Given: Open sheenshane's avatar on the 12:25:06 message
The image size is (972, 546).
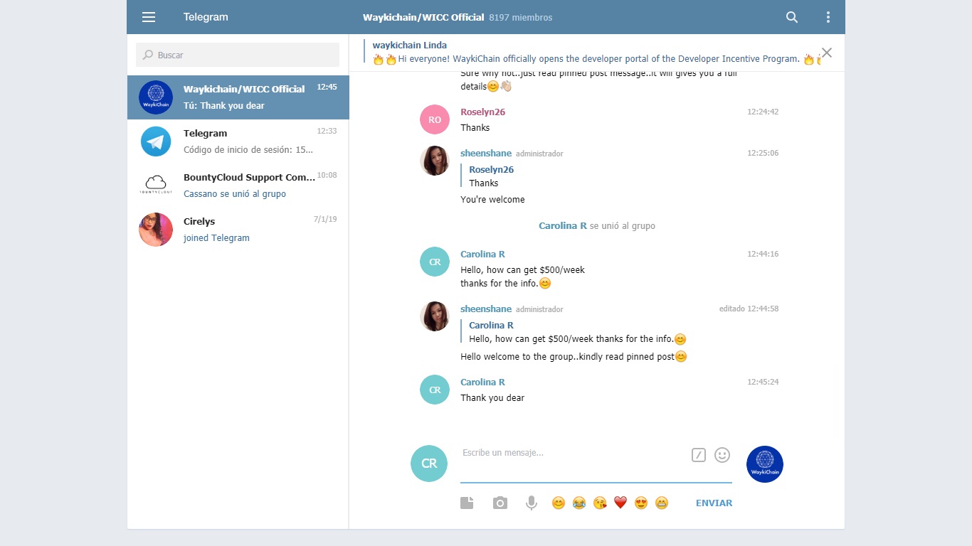Looking at the screenshot, I should click(x=435, y=161).
